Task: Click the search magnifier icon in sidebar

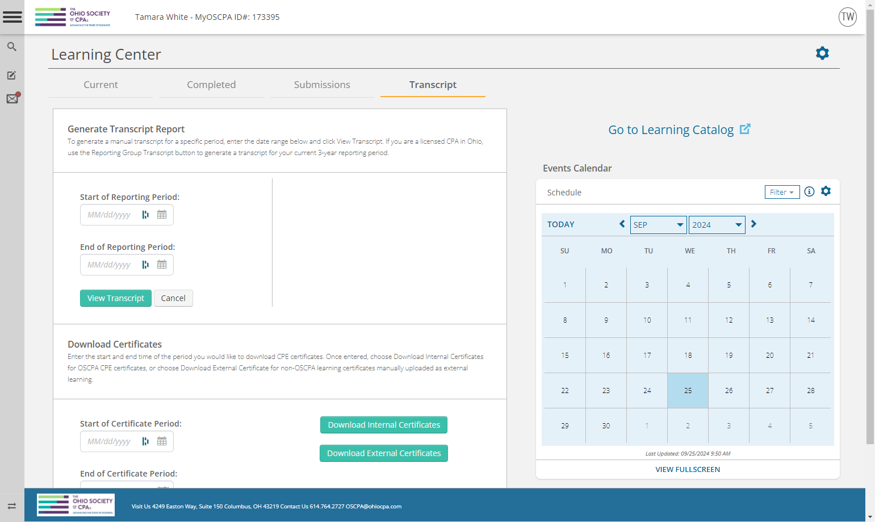Action: [11, 47]
